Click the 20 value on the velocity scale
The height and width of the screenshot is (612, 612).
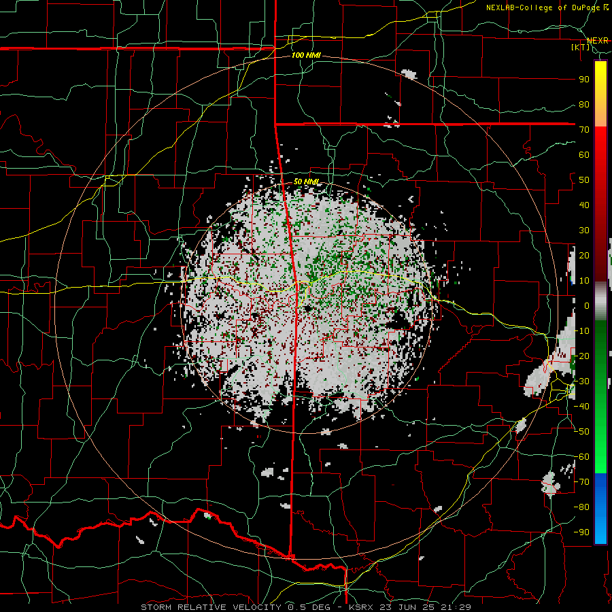click(584, 255)
